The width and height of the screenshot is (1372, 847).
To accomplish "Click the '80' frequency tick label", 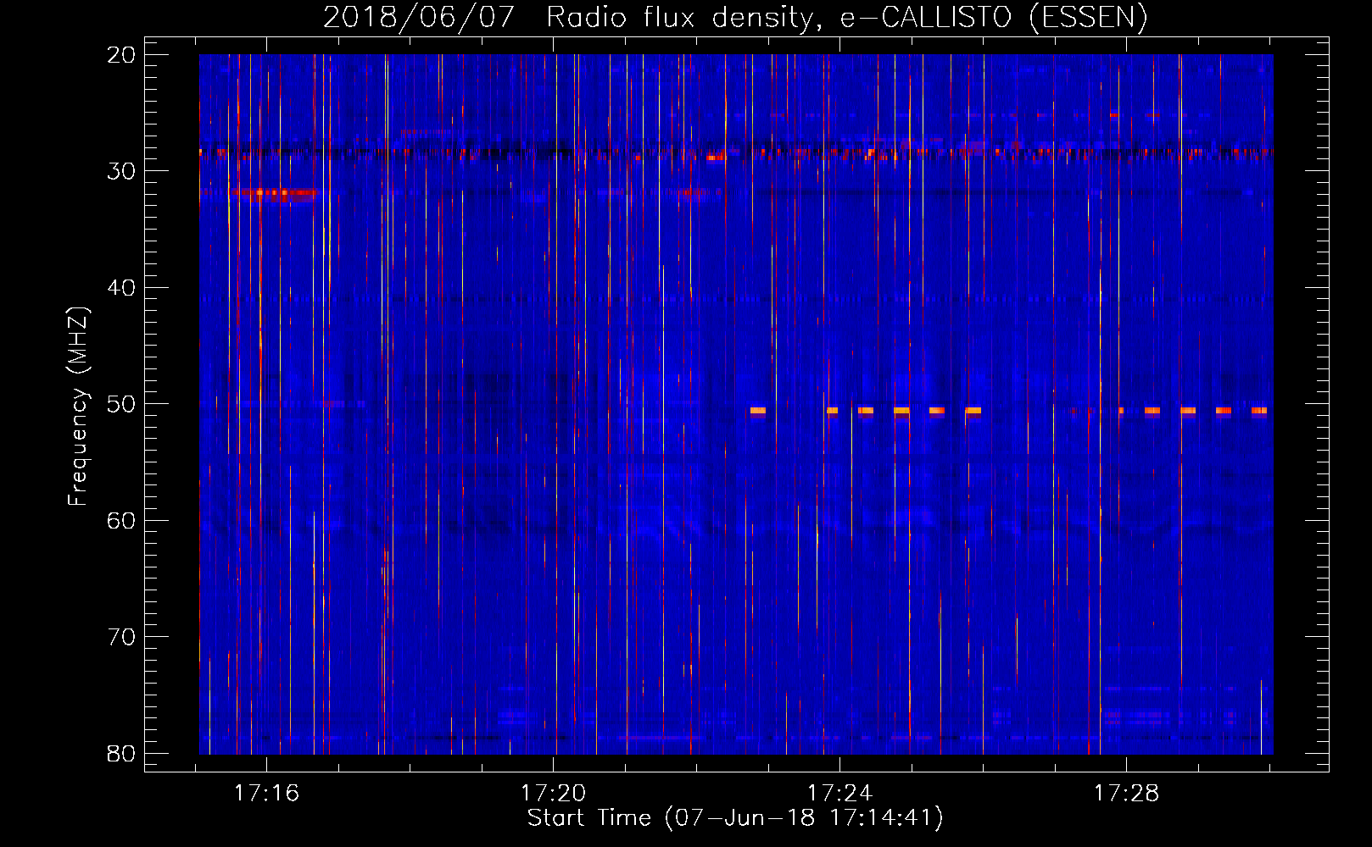I will pyautogui.click(x=121, y=754).
